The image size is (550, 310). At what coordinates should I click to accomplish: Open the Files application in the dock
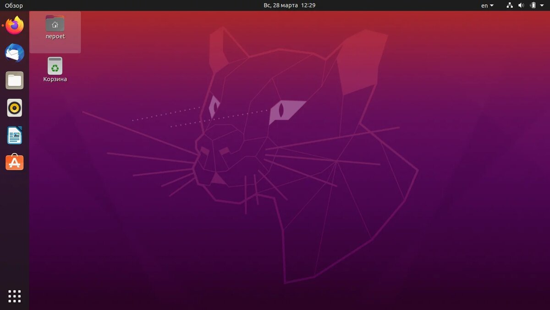point(14,80)
